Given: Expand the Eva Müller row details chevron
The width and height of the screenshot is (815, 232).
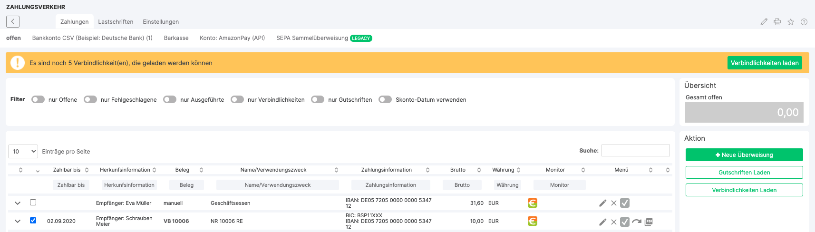Looking at the screenshot, I should click(x=18, y=203).
